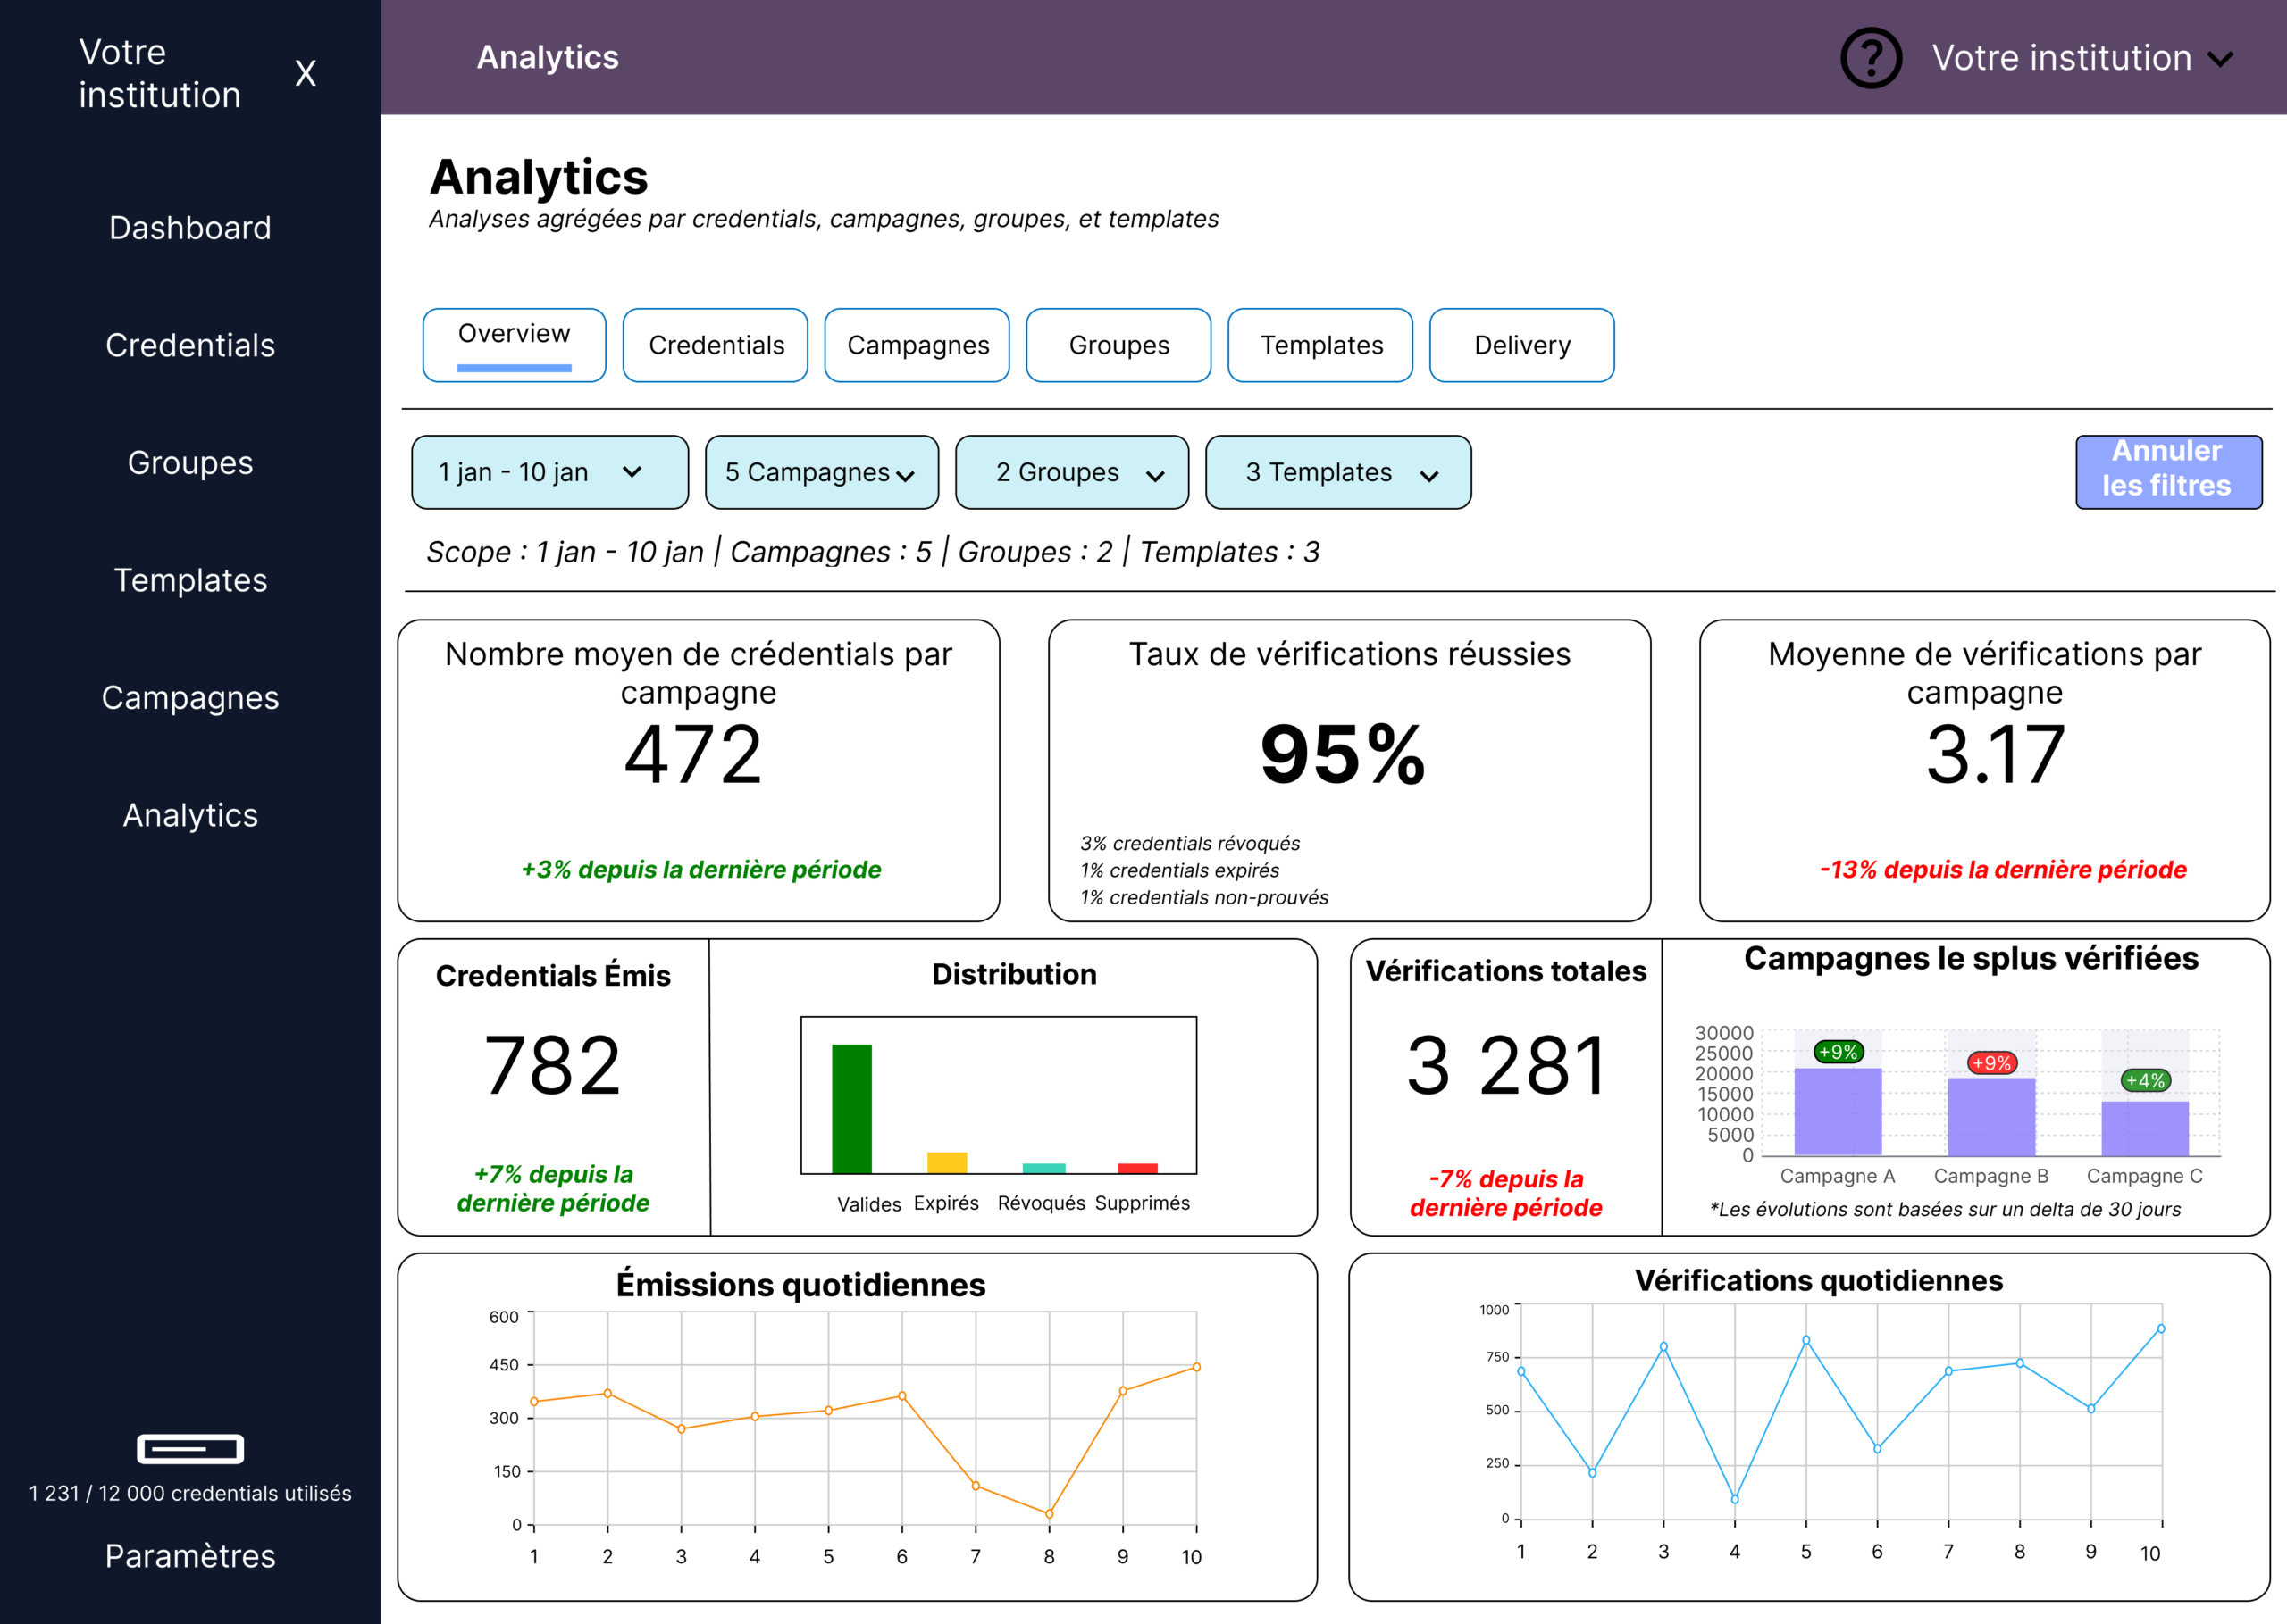2287x1624 pixels.
Task: Open Paramètres in the sidebar
Action: click(190, 1555)
